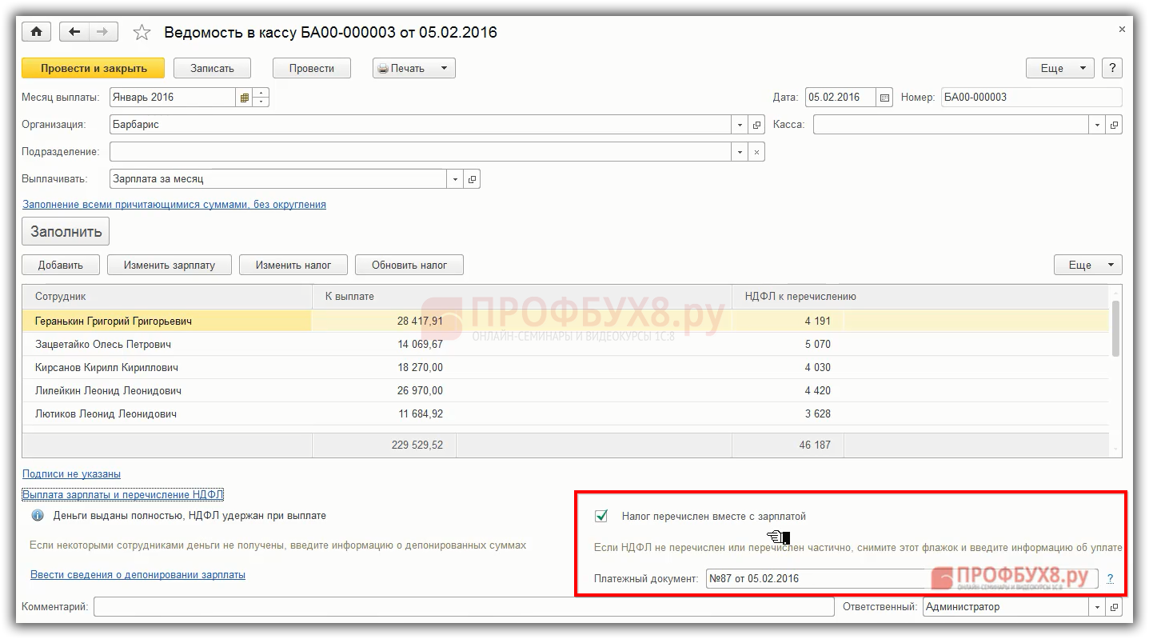Click the Home icon button

pyautogui.click(x=36, y=32)
